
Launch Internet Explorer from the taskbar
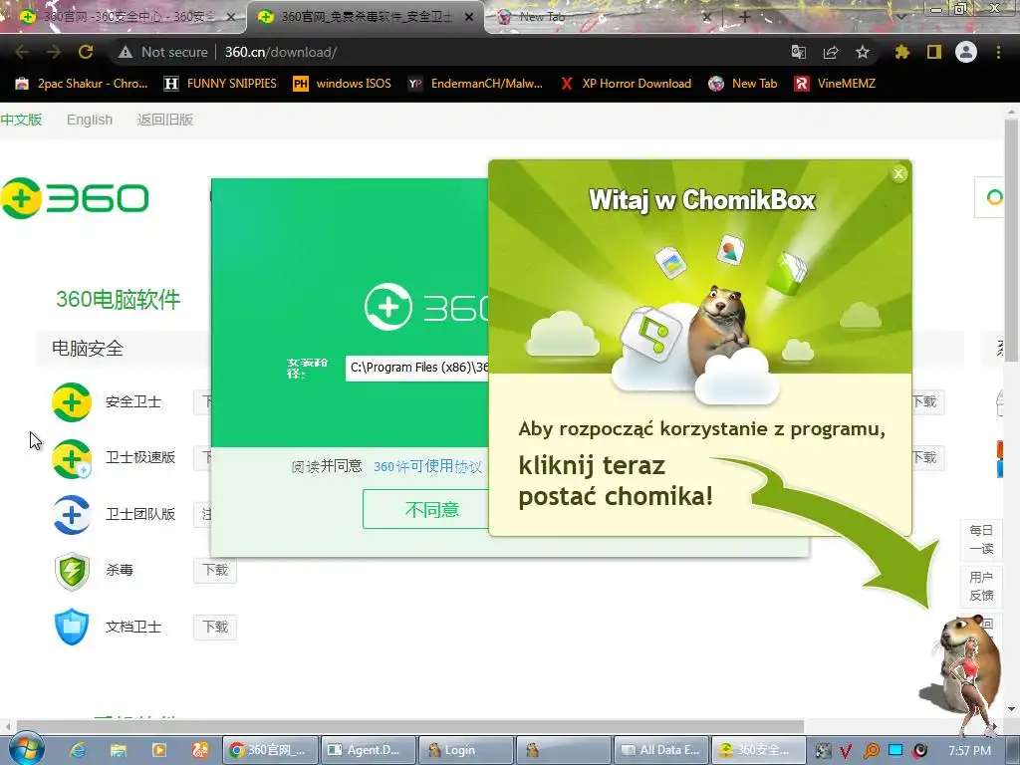tap(78, 750)
